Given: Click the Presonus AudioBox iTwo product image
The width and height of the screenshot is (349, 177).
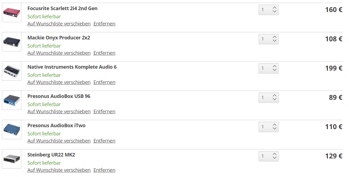Looking at the screenshot, I should click(12, 129).
